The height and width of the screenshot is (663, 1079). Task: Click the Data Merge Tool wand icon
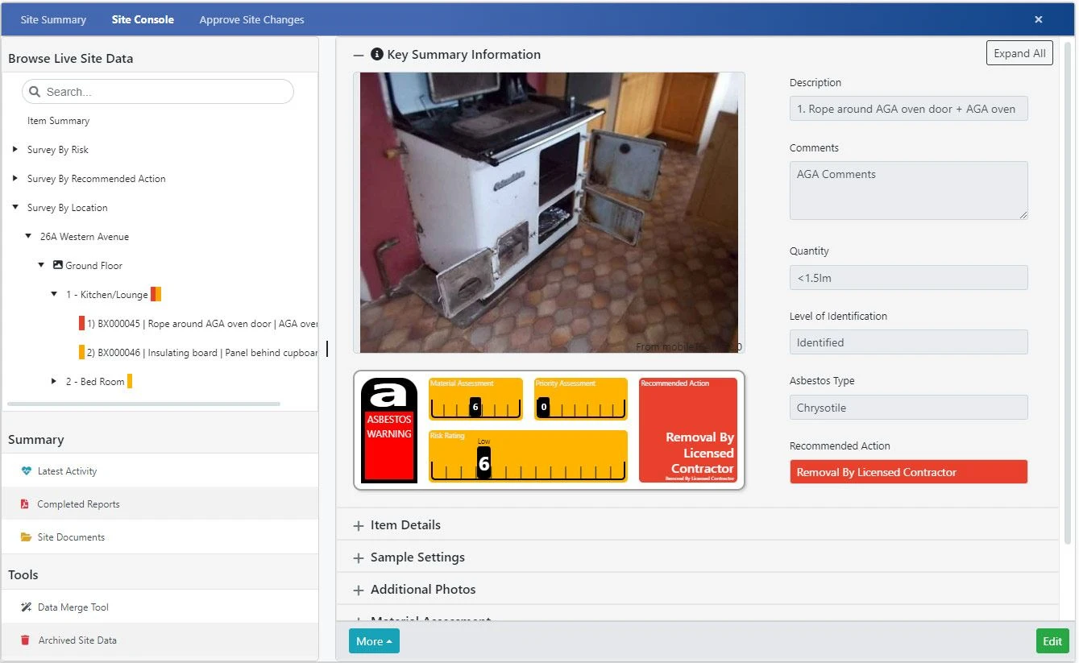[26, 607]
